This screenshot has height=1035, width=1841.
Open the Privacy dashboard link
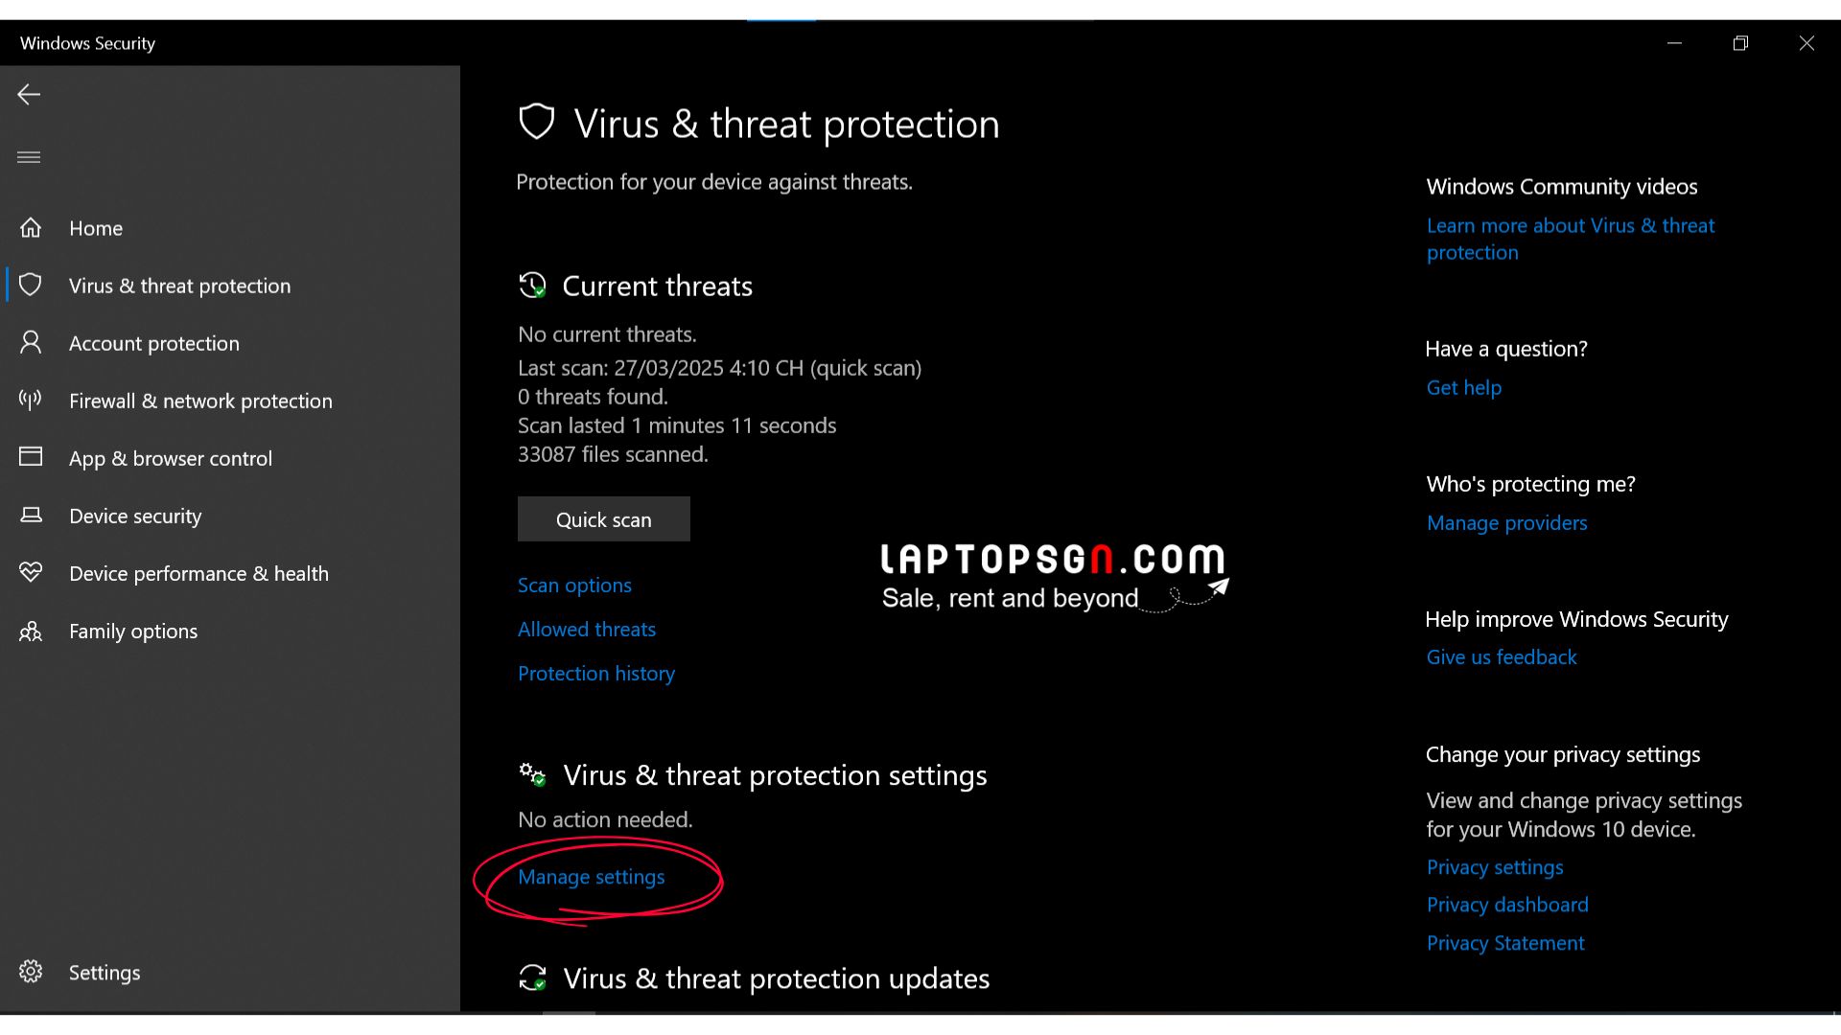(x=1507, y=905)
